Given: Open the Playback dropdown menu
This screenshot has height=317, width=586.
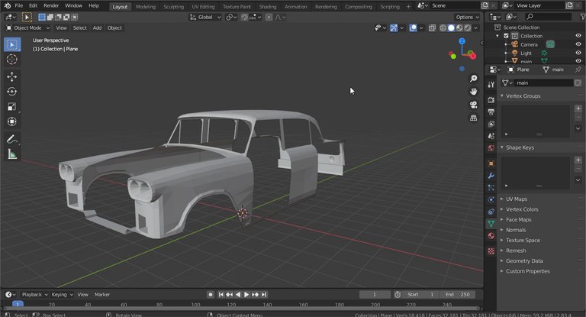Looking at the screenshot, I should [34, 295].
